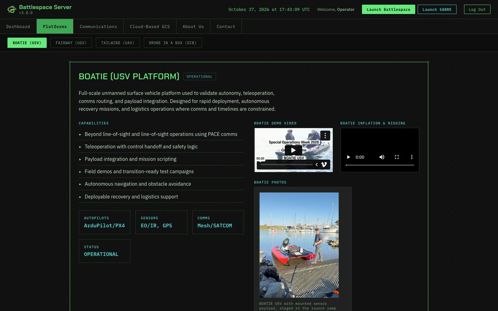The width and height of the screenshot is (498, 311).
Task: Open the About Us tab
Action: click(x=193, y=27)
